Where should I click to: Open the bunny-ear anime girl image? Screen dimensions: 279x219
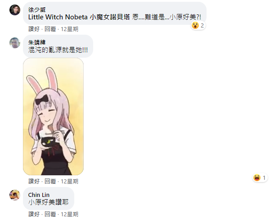click(53, 116)
